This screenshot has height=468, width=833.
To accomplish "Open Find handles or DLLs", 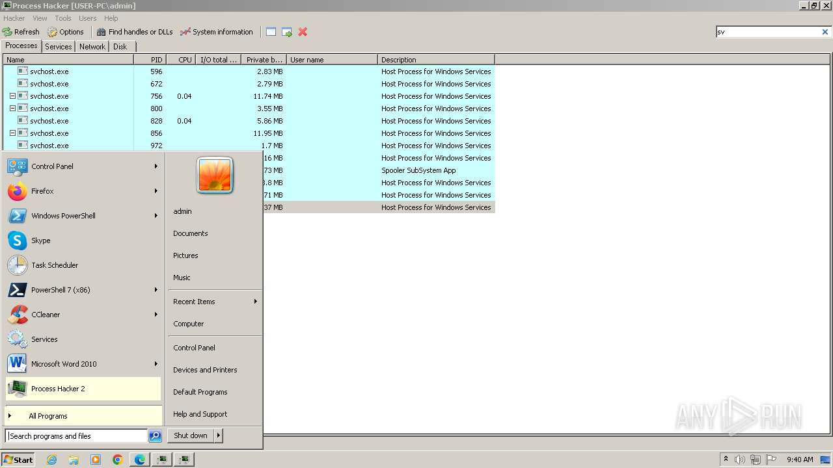I will (x=135, y=32).
